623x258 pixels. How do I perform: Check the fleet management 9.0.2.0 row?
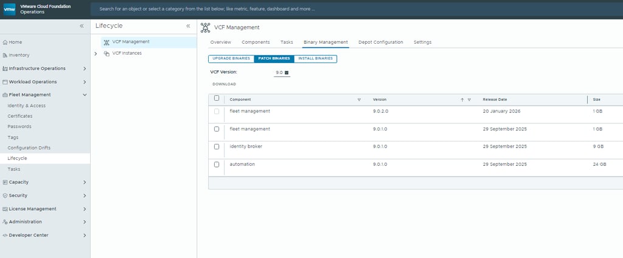217,111
